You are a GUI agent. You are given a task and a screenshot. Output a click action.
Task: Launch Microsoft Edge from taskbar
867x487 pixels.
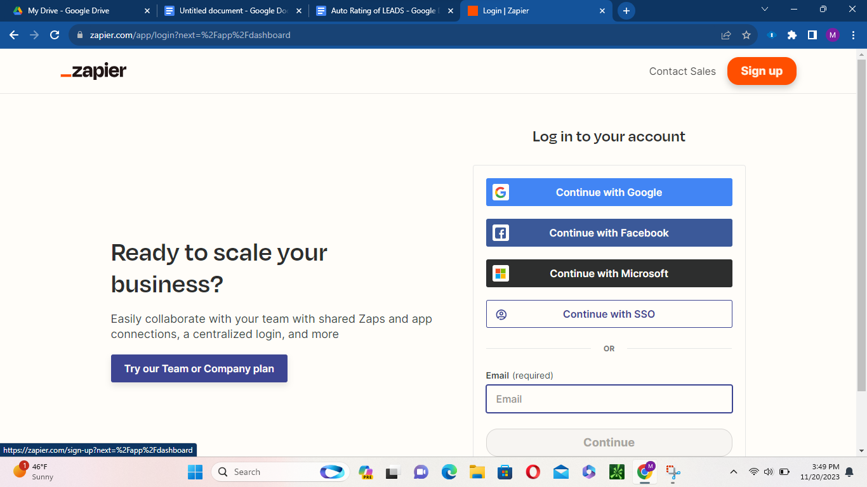coord(449,472)
